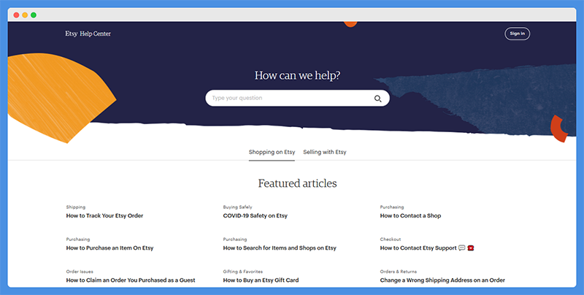
Task: Select the Shopping on Etsy tab
Action: point(272,152)
